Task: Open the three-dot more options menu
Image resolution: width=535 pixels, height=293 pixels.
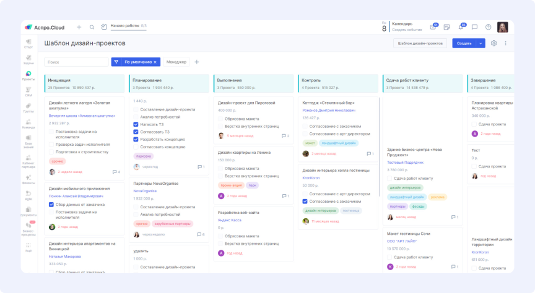Action: point(505,43)
